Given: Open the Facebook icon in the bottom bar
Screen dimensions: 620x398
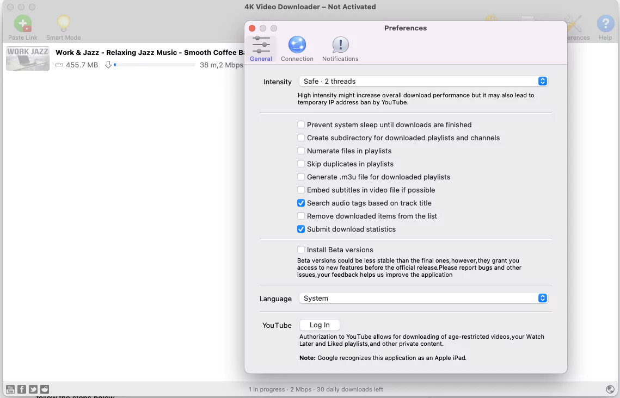Looking at the screenshot, I should point(21,389).
